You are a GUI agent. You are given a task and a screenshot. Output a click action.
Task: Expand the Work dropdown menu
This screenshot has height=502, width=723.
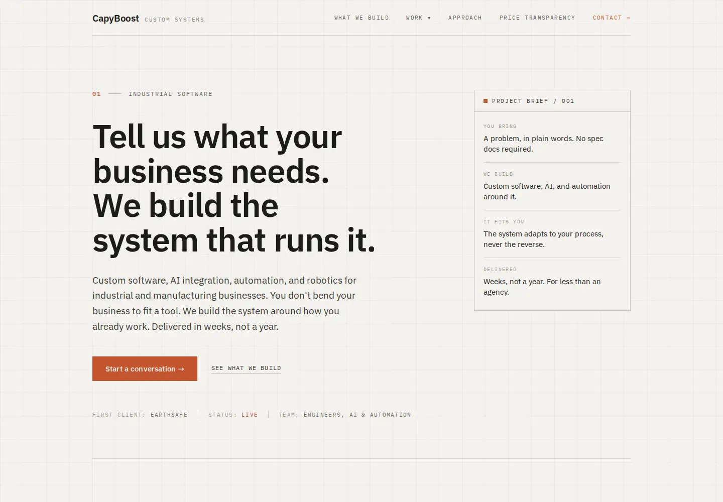click(418, 18)
